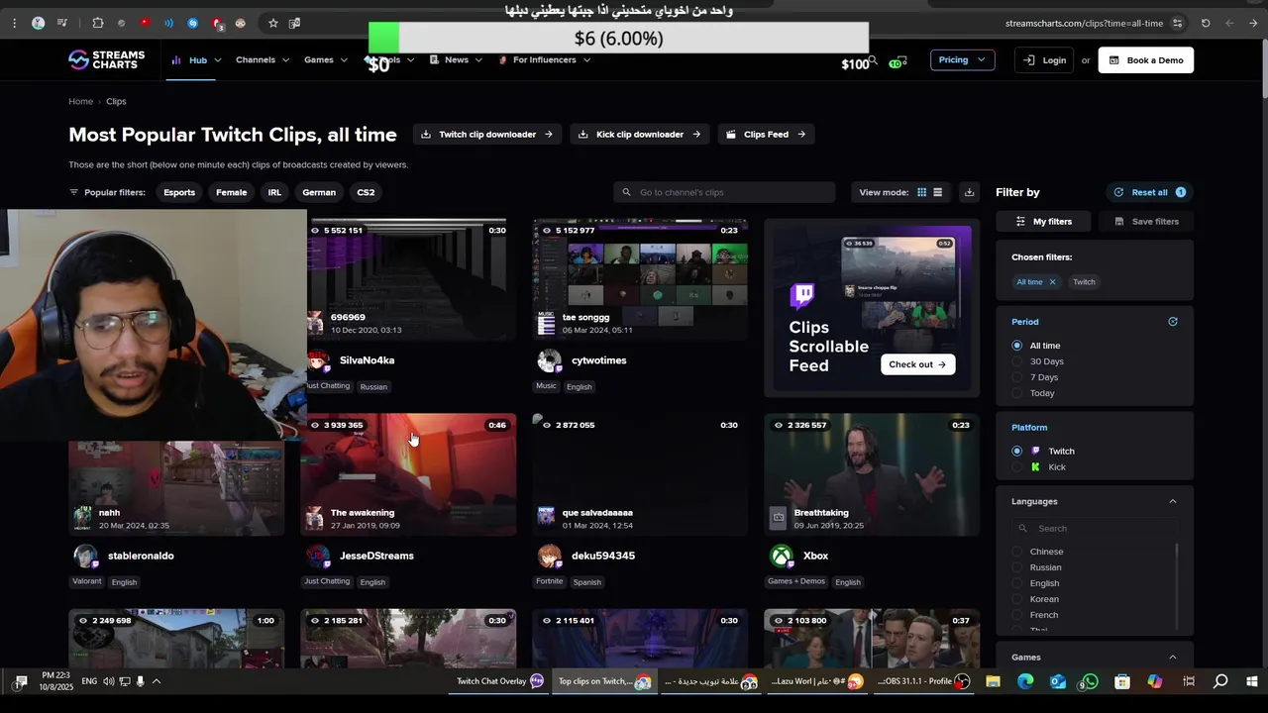Check Korean language filter
Viewport: 1268px width, 713px height.
click(x=1016, y=599)
